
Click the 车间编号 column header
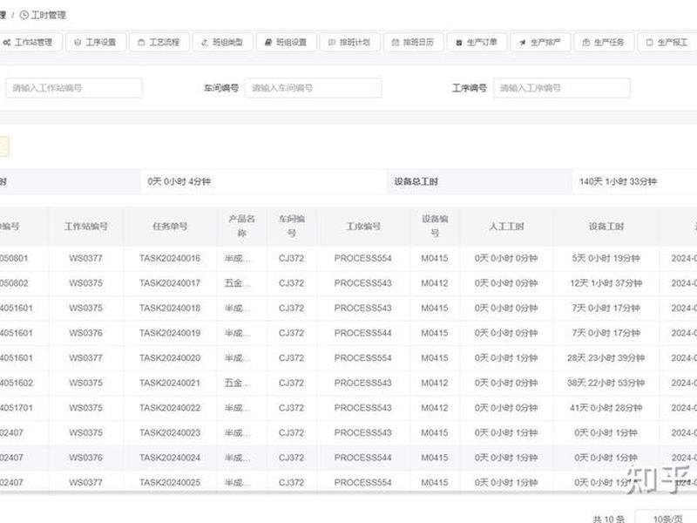point(292,226)
